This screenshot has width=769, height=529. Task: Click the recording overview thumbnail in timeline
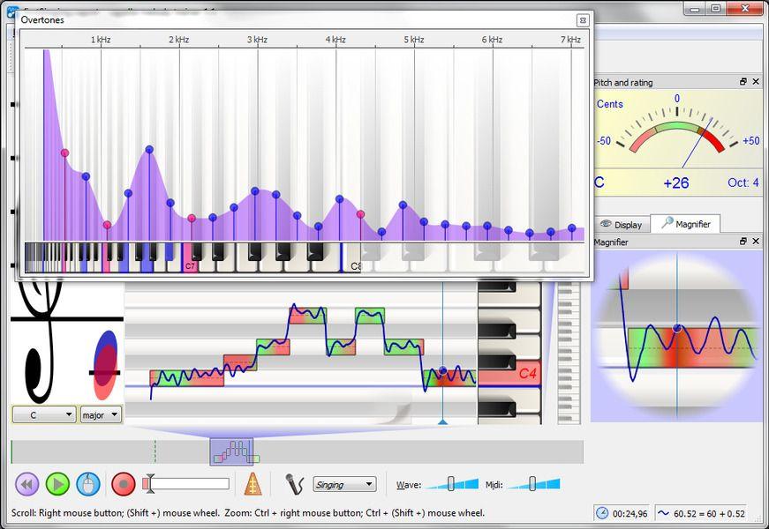point(231,451)
